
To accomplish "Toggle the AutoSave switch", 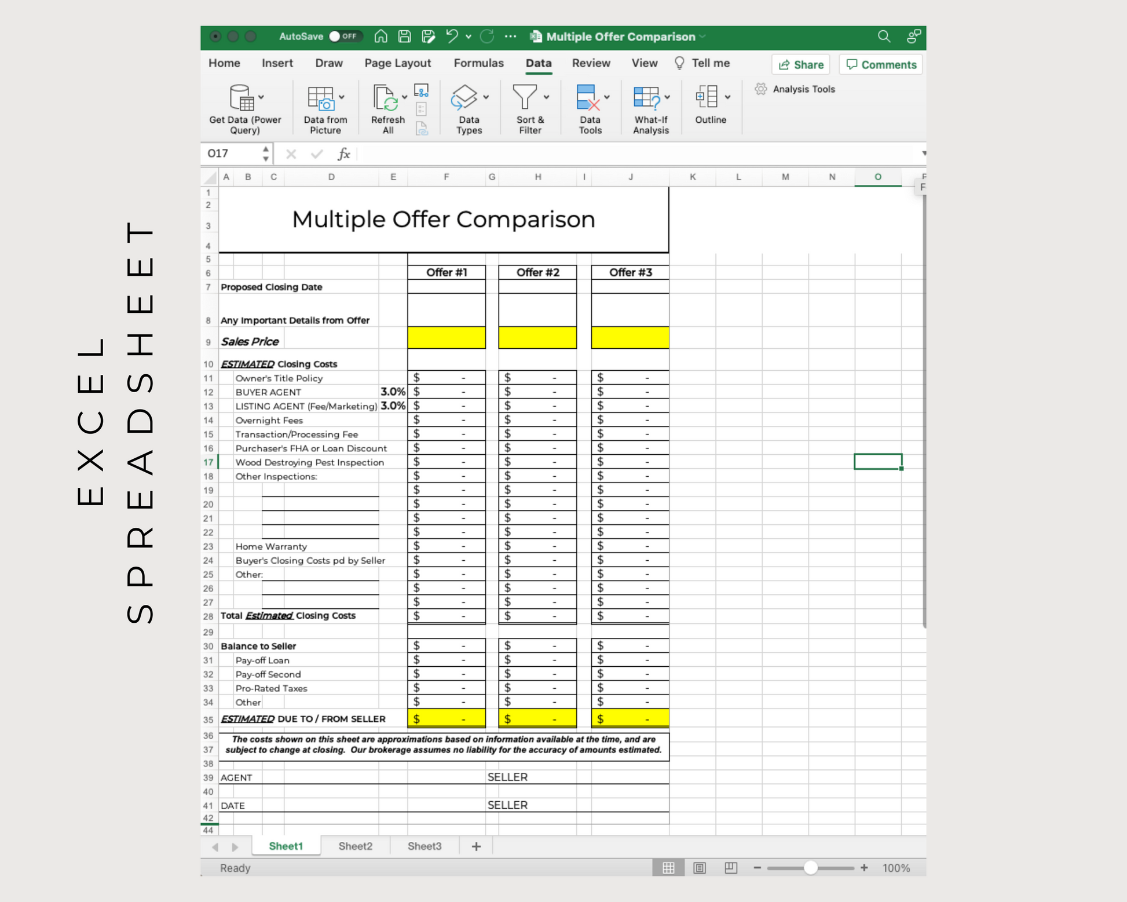I will [x=345, y=36].
